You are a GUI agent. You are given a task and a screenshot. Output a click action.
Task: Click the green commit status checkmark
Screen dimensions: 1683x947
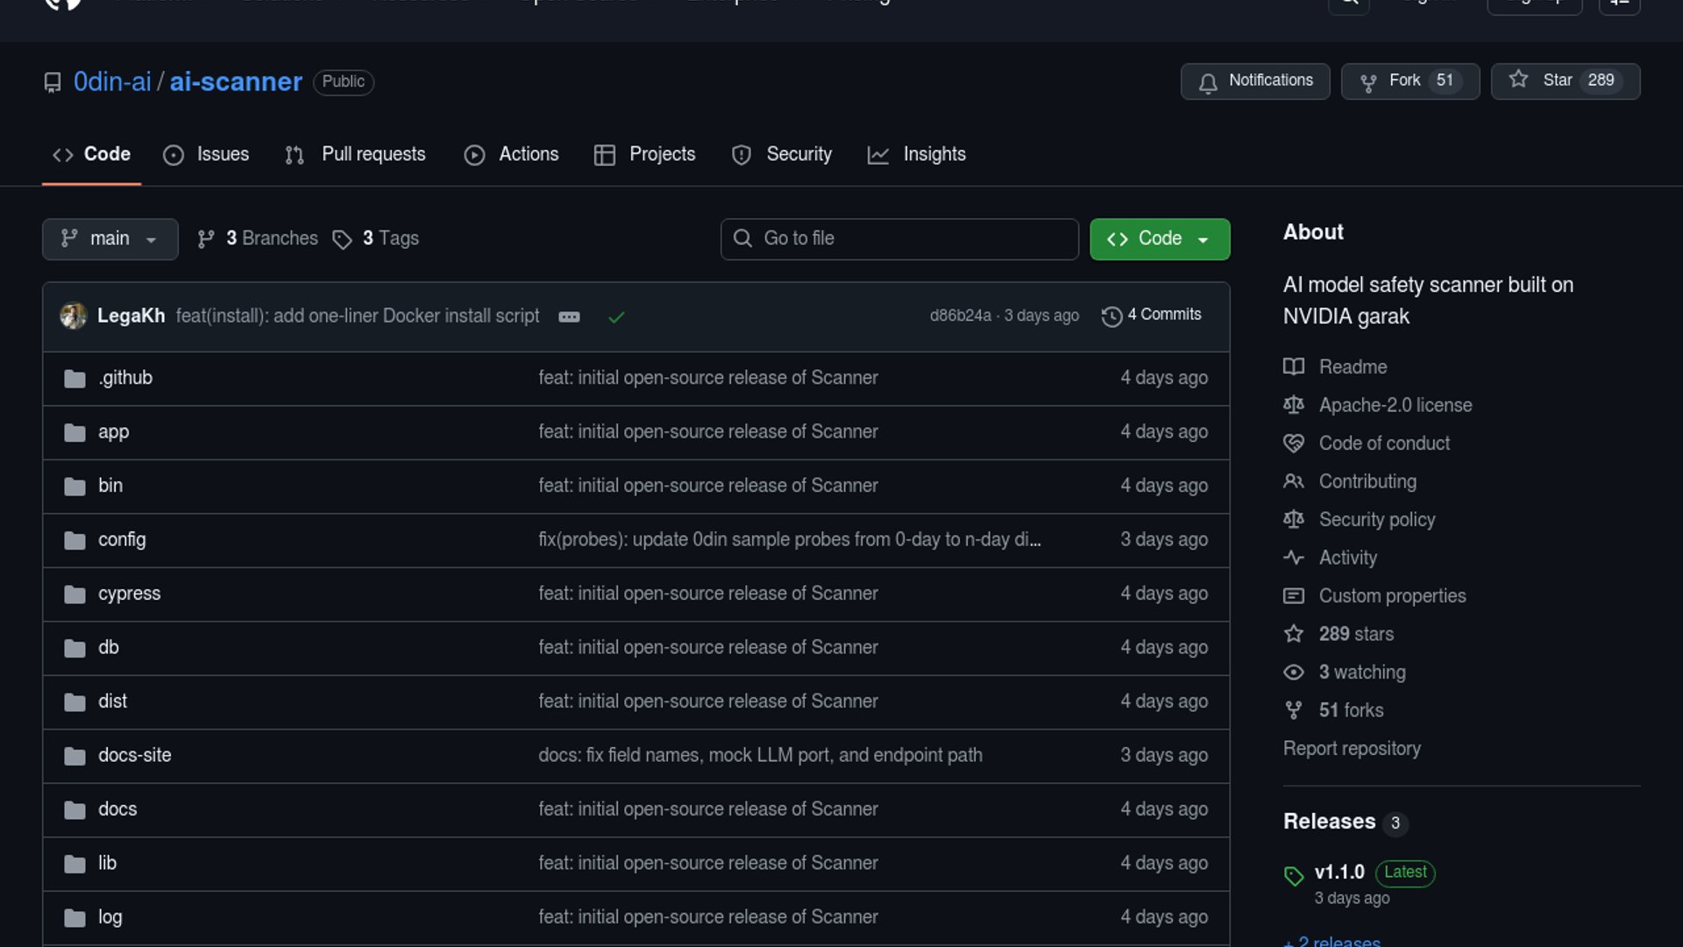616,317
